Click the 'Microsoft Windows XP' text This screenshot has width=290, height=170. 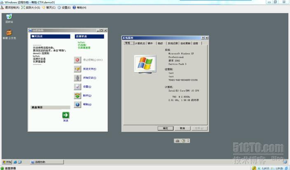tap(181, 54)
